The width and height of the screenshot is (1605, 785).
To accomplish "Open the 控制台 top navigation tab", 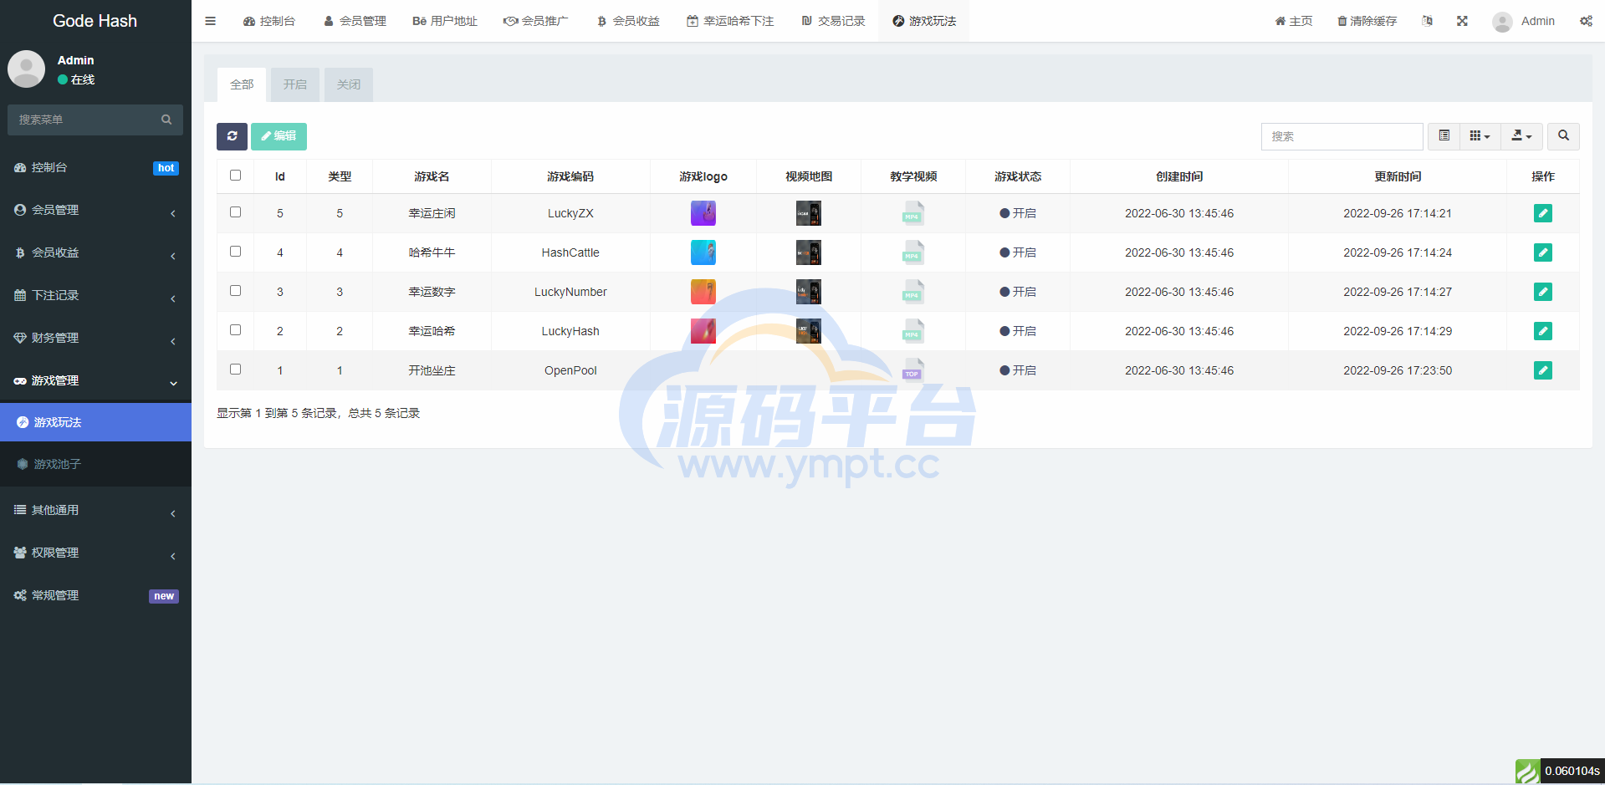I will click(x=269, y=21).
